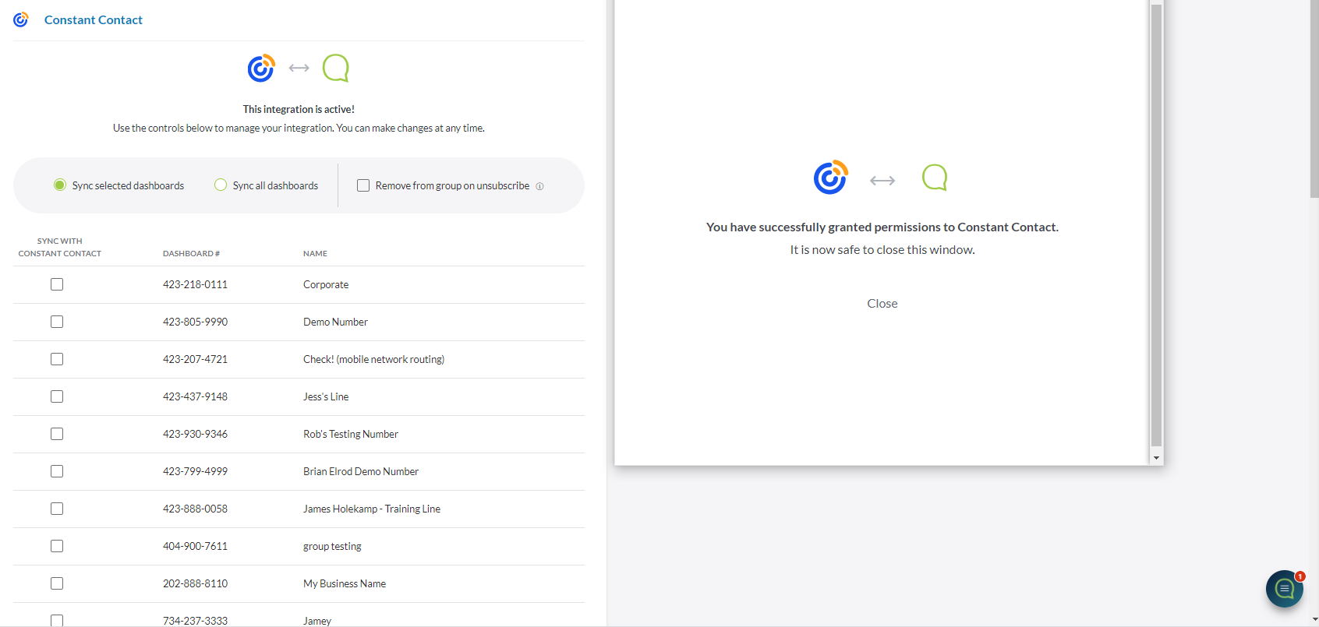This screenshot has height=627, width=1319.
Task: Enable sync for Rob's Testing Number
Action: tap(57, 434)
